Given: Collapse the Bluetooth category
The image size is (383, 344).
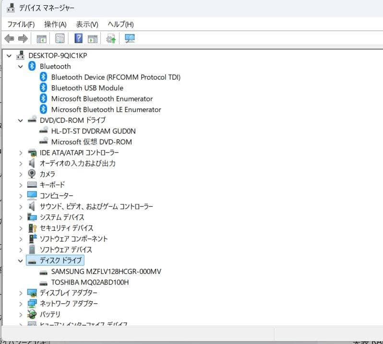Looking at the screenshot, I should point(21,67).
